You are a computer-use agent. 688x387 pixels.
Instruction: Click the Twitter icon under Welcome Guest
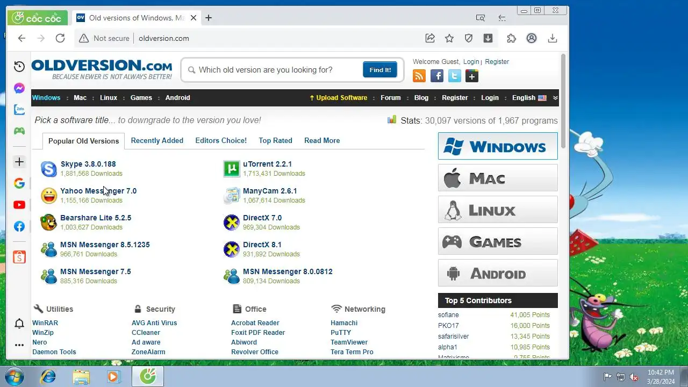click(x=455, y=76)
